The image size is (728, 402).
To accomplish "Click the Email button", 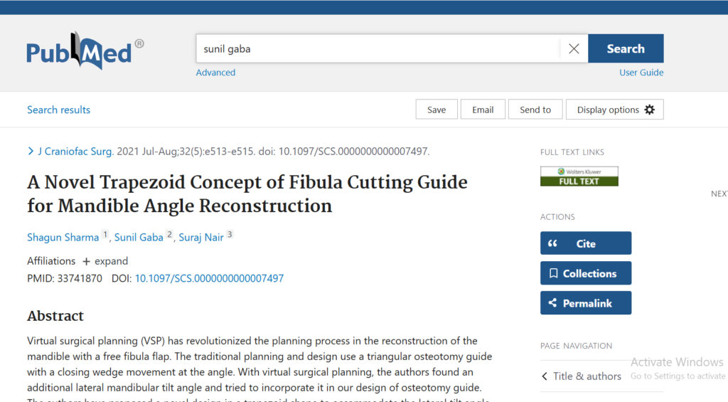I will pos(483,110).
